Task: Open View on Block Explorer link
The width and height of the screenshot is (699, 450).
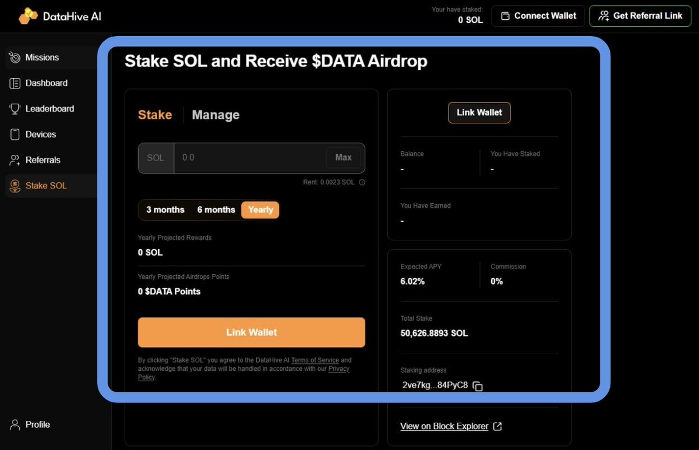Action: click(x=444, y=426)
